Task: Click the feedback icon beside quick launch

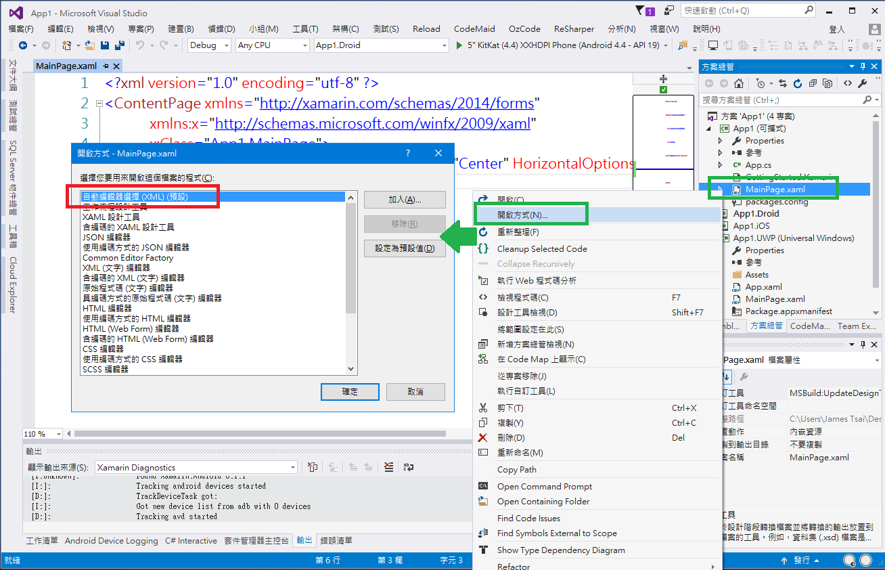Action: pyautogui.click(x=668, y=10)
